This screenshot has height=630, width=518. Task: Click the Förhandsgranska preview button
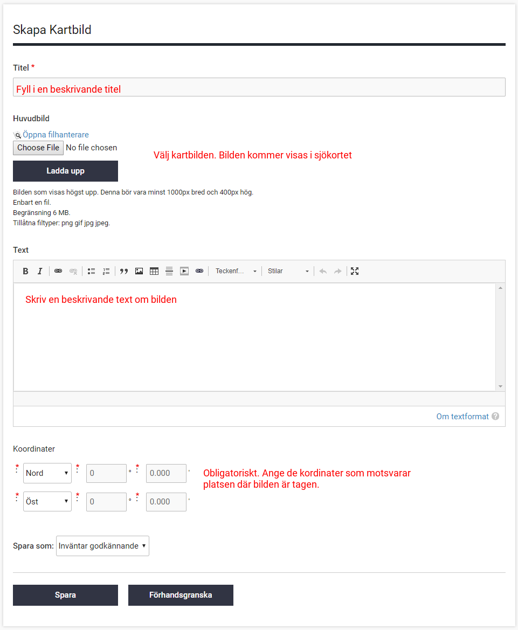181,596
